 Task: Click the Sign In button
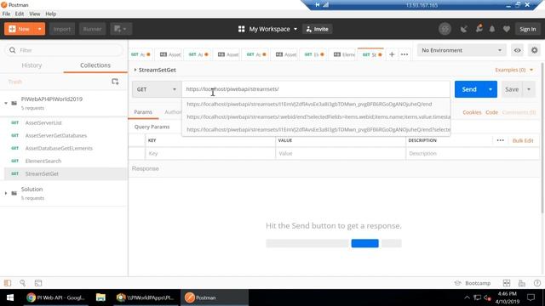(x=527, y=29)
